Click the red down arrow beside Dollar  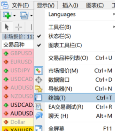pyautogui.click(x=6, y=122)
